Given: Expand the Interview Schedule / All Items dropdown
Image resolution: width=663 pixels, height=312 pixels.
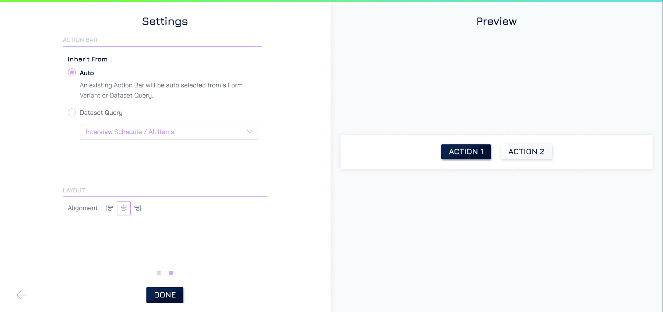Looking at the screenshot, I should (169, 132).
